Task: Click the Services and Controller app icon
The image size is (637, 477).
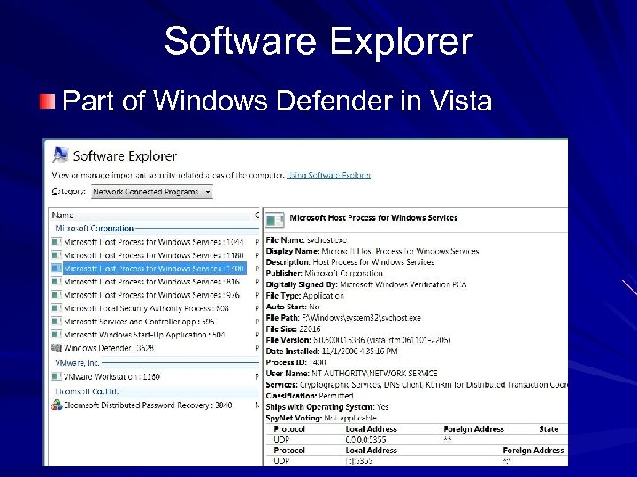Action: coord(57,322)
